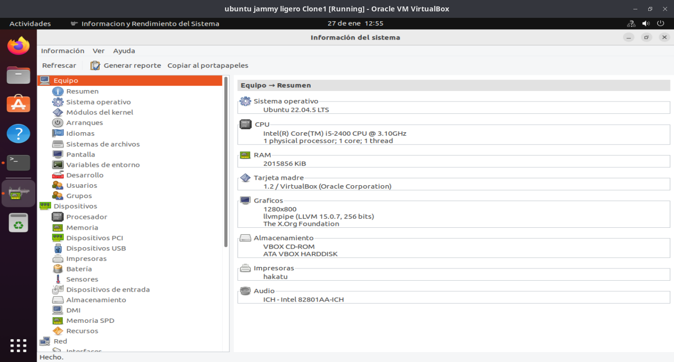Collapse the Equipo category in tree

pos(45,80)
